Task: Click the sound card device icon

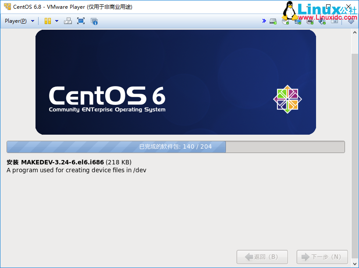Action: tap(322, 21)
